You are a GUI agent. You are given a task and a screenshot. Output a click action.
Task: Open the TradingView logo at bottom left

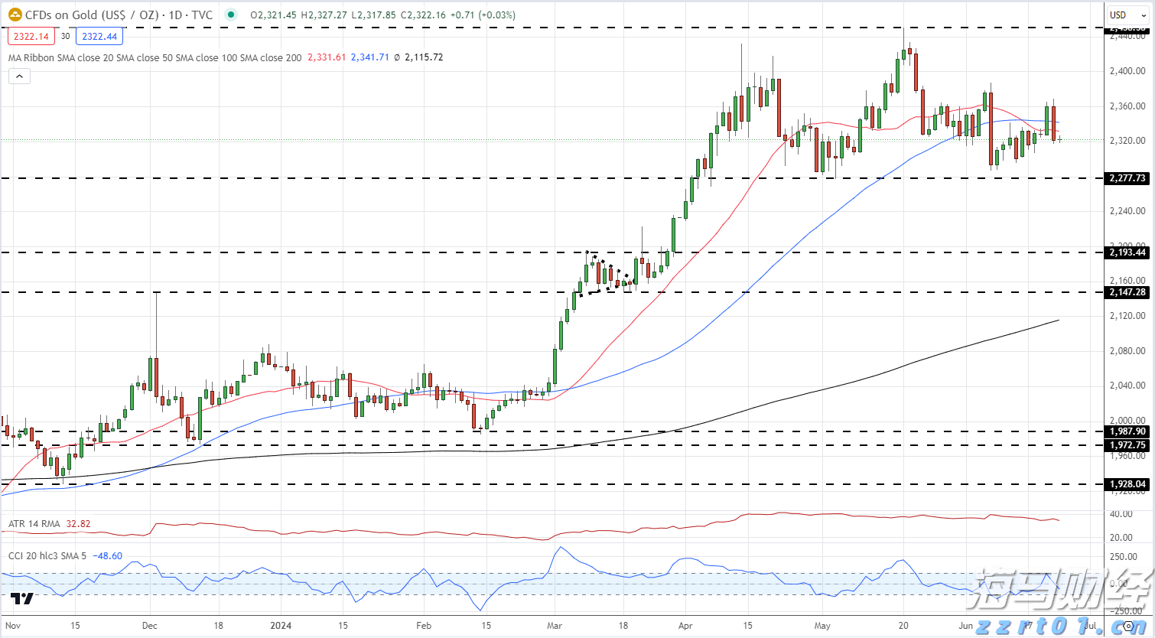(22, 598)
